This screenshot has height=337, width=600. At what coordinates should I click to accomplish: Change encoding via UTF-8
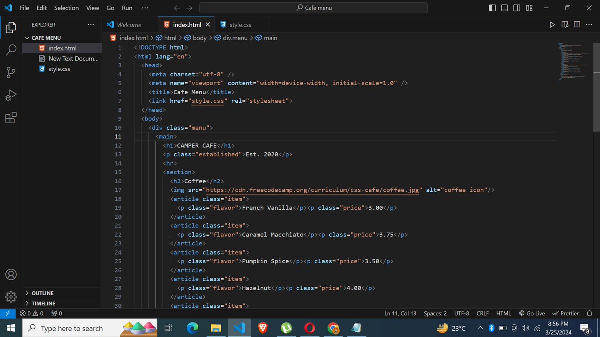tap(462, 313)
